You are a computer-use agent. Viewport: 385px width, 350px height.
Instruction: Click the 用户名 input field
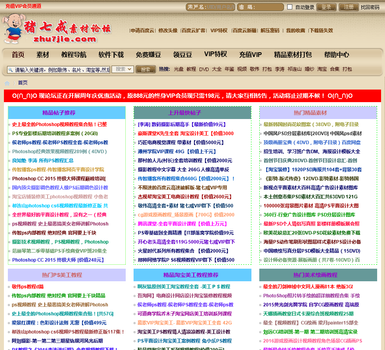pos(211,7)
